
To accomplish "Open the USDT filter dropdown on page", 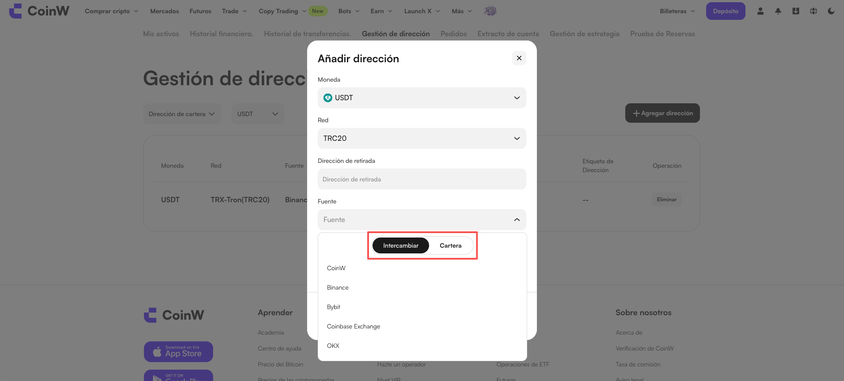I will 258,114.
